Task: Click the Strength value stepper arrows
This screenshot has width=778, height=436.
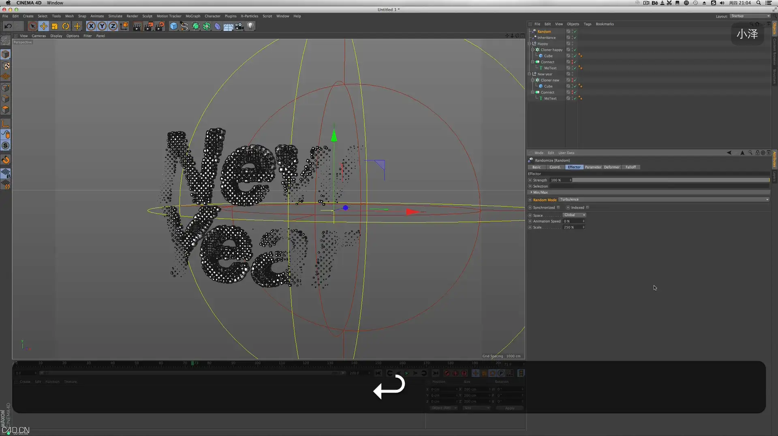Action: point(571,180)
